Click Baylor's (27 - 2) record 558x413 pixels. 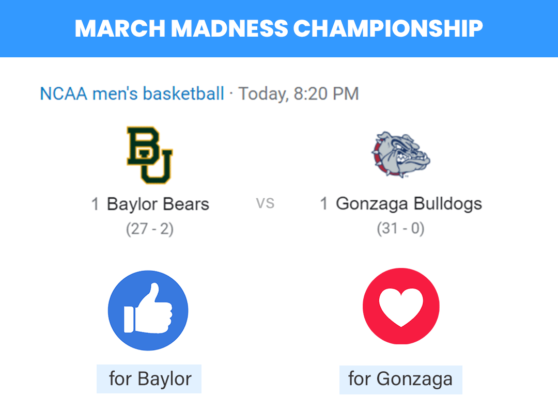(150, 229)
